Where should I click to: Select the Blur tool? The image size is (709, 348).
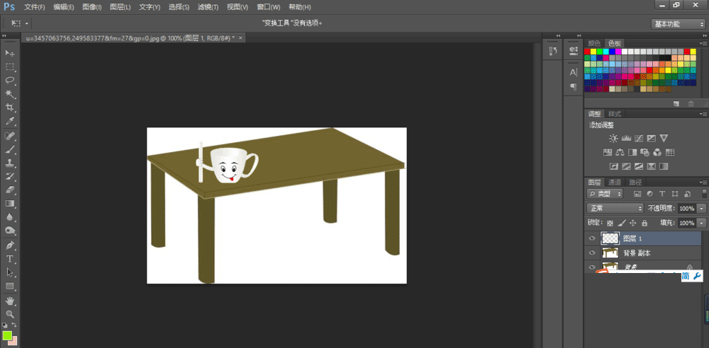[x=10, y=217]
